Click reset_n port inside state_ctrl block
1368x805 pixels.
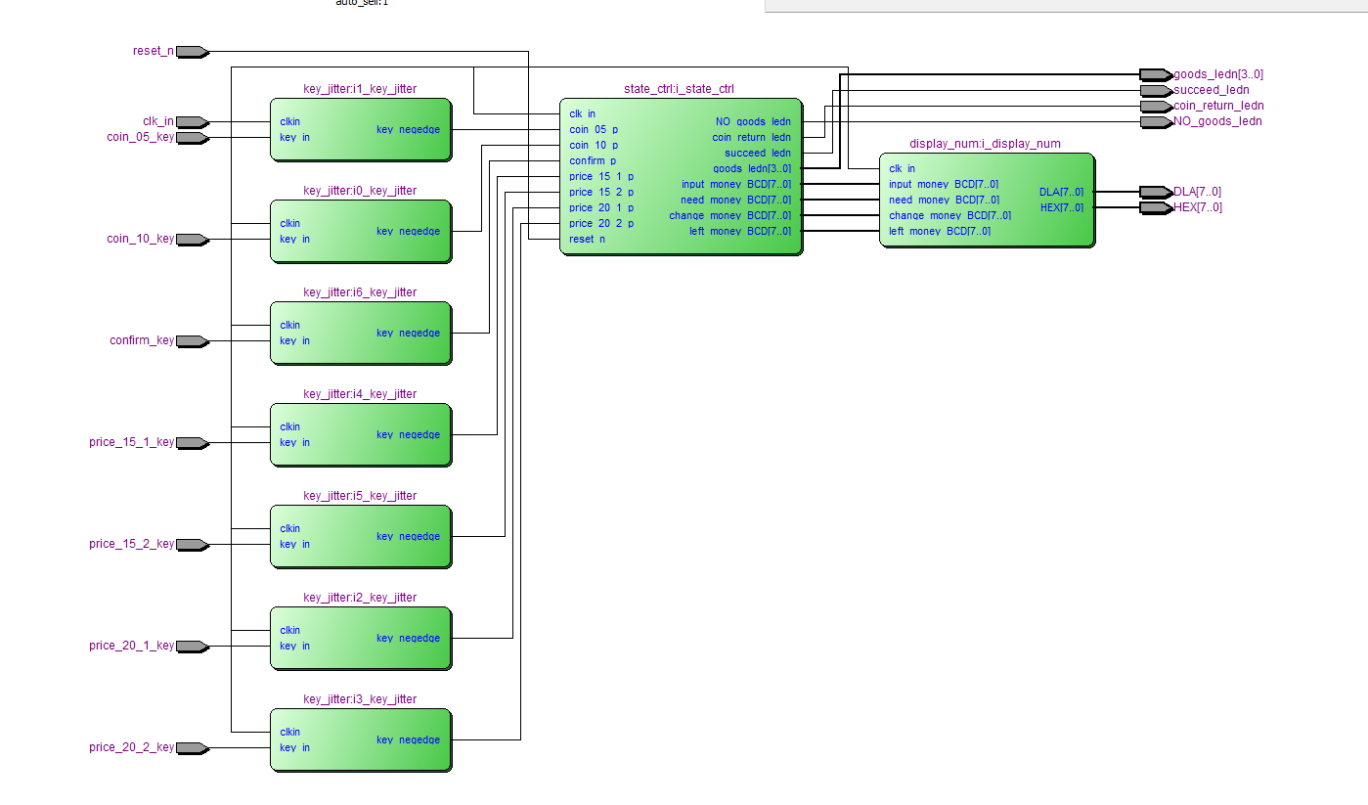[x=587, y=239]
